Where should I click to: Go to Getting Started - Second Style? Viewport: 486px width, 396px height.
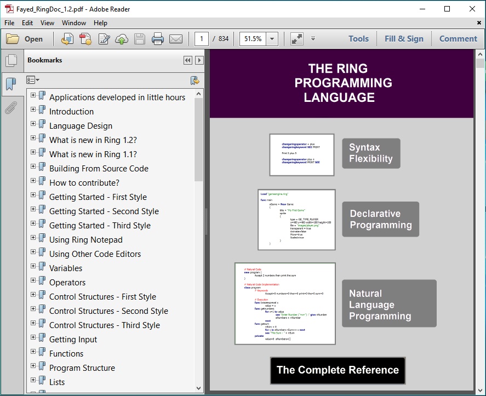pyautogui.click(x=104, y=211)
